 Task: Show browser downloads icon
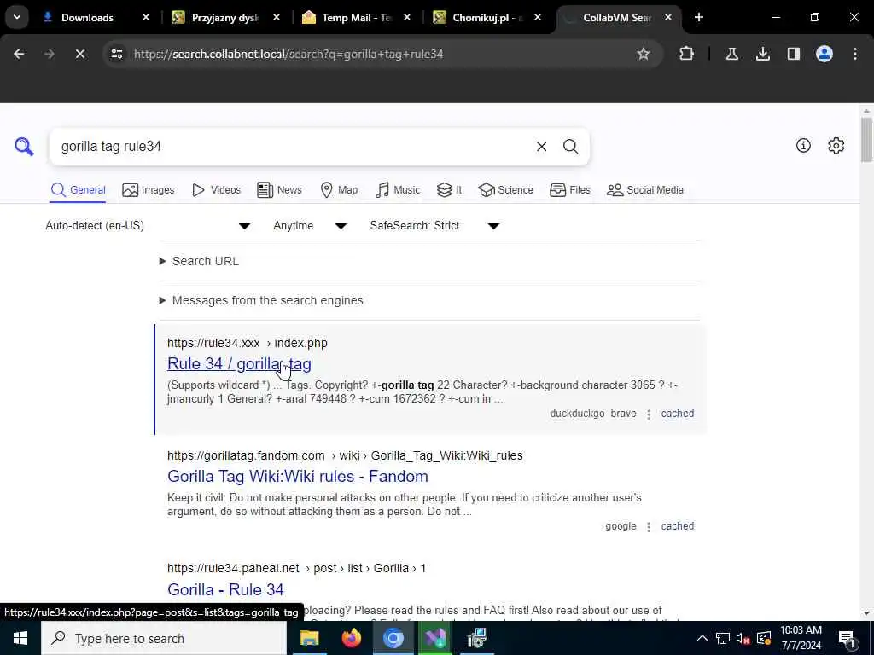click(x=762, y=54)
